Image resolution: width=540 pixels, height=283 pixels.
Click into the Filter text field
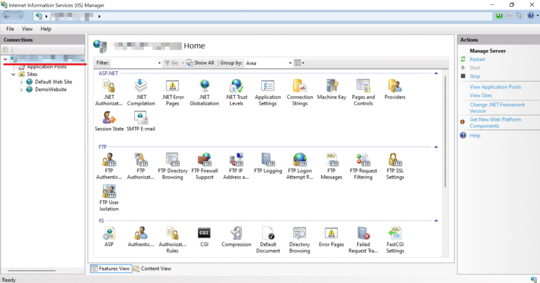133,63
